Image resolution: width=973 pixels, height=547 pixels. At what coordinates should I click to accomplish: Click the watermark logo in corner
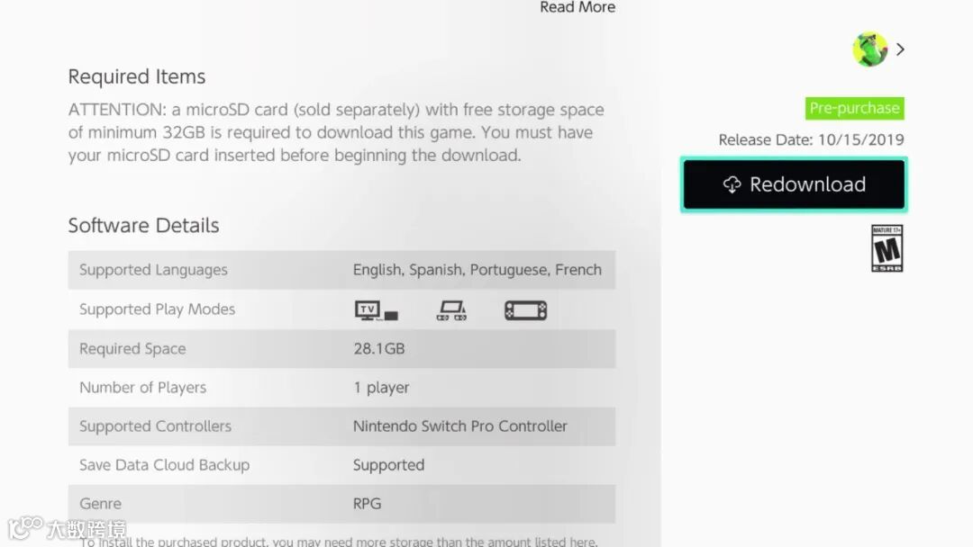point(67,528)
